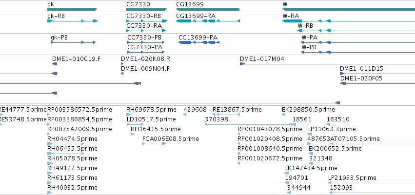415x195 pixels.
Task: Select the FGA006E08.5prime EST glyph
Action: pyautogui.click(x=154, y=144)
